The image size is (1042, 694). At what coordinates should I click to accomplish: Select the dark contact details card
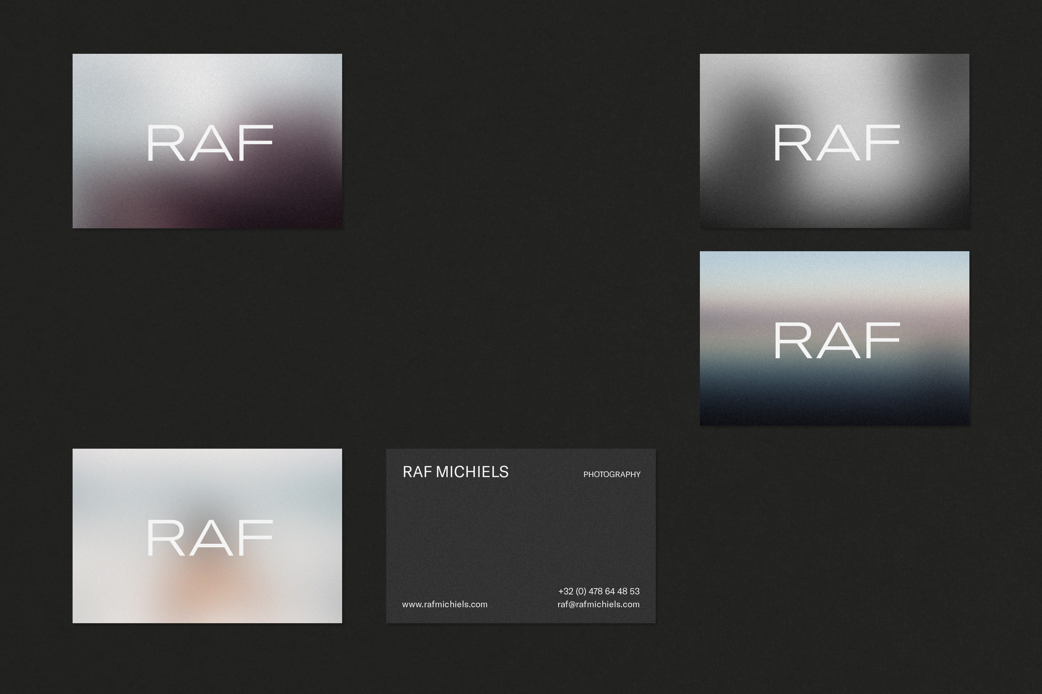(521, 535)
